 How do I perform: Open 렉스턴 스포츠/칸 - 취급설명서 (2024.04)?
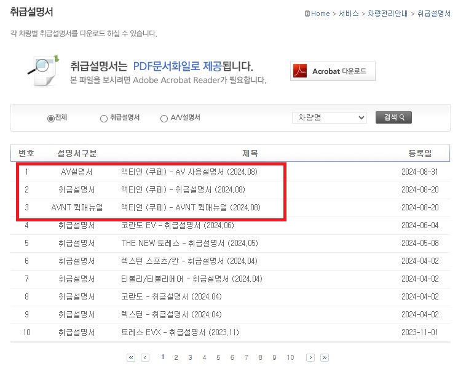[x=189, y=261]
